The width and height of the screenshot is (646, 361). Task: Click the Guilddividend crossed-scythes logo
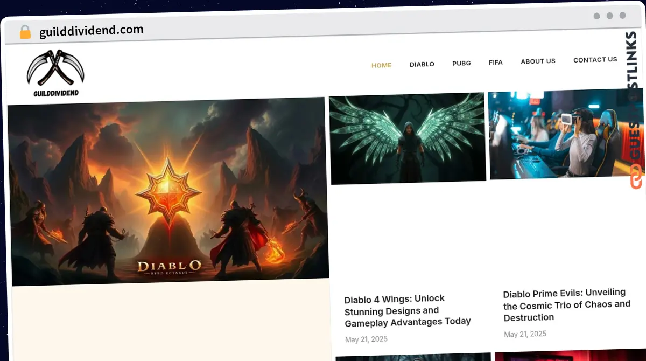pyautogui.click(x=55, y=73)
